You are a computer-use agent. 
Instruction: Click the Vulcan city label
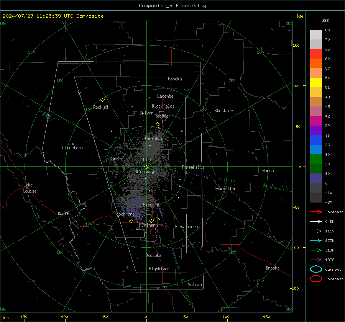tap(195, 284)
